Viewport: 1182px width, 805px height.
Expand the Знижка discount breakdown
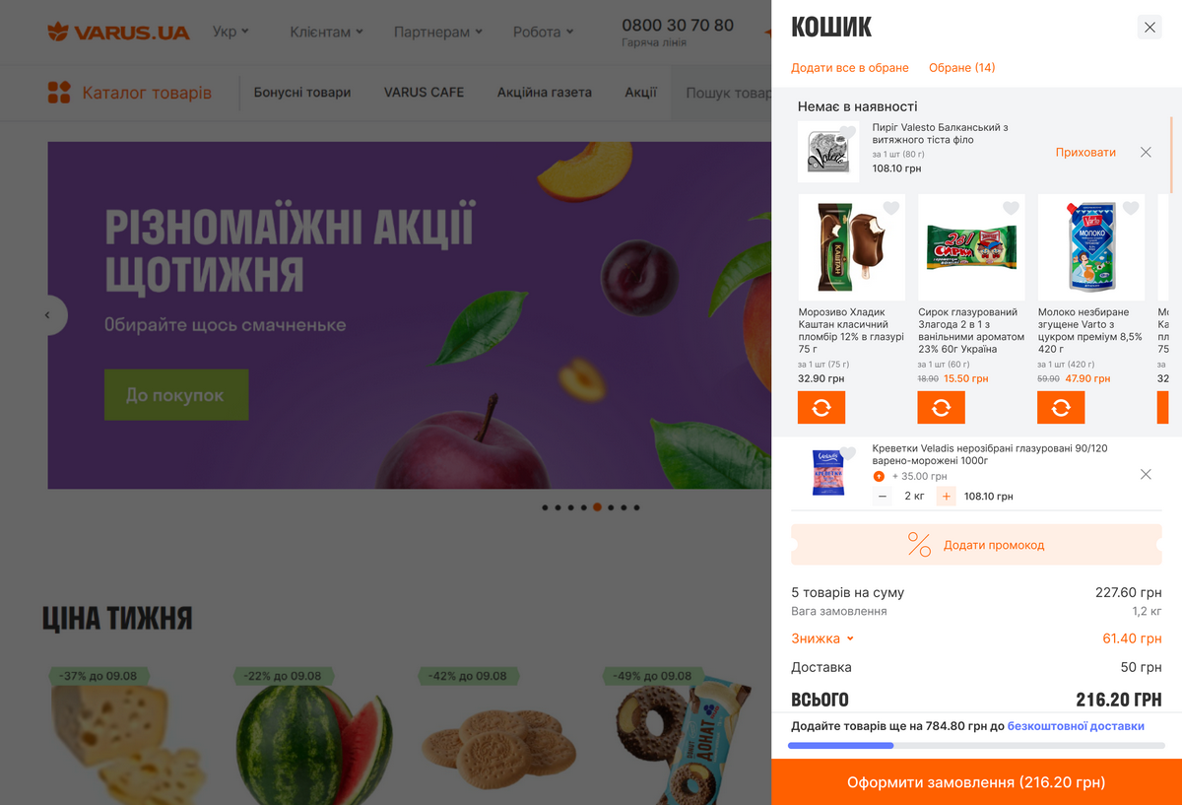pyautogui.click(x=822, y=638)
